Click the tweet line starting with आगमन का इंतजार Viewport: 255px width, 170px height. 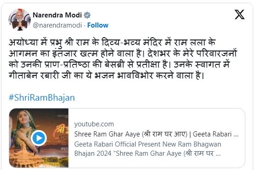point(123,53)
